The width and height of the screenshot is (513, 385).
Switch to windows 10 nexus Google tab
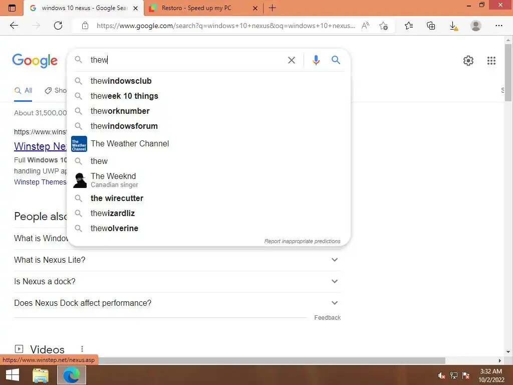click(84, 8)
